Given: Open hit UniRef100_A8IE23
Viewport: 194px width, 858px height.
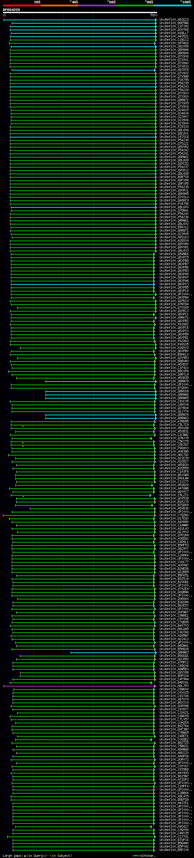Looking at the screenshot, I should point(174,20).
